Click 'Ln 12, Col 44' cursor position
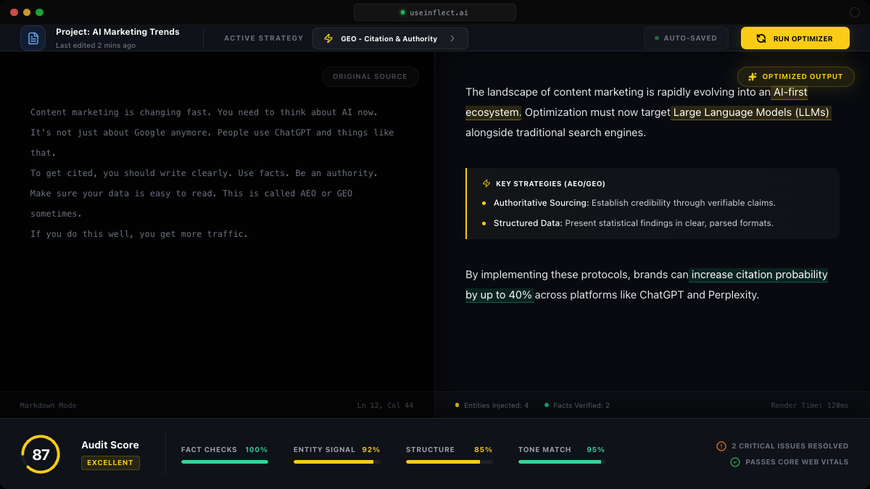 [385, 406]
